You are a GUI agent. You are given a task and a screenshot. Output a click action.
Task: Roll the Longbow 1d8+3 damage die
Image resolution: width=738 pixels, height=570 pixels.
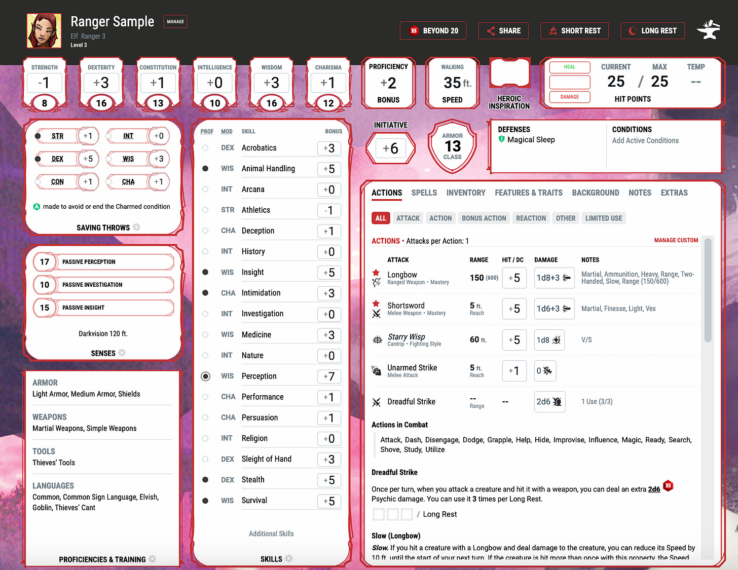coord(554,278)
